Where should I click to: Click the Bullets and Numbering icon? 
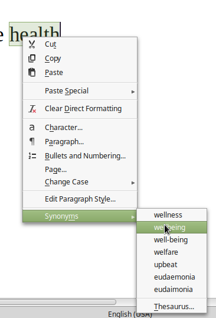[32, 156]
